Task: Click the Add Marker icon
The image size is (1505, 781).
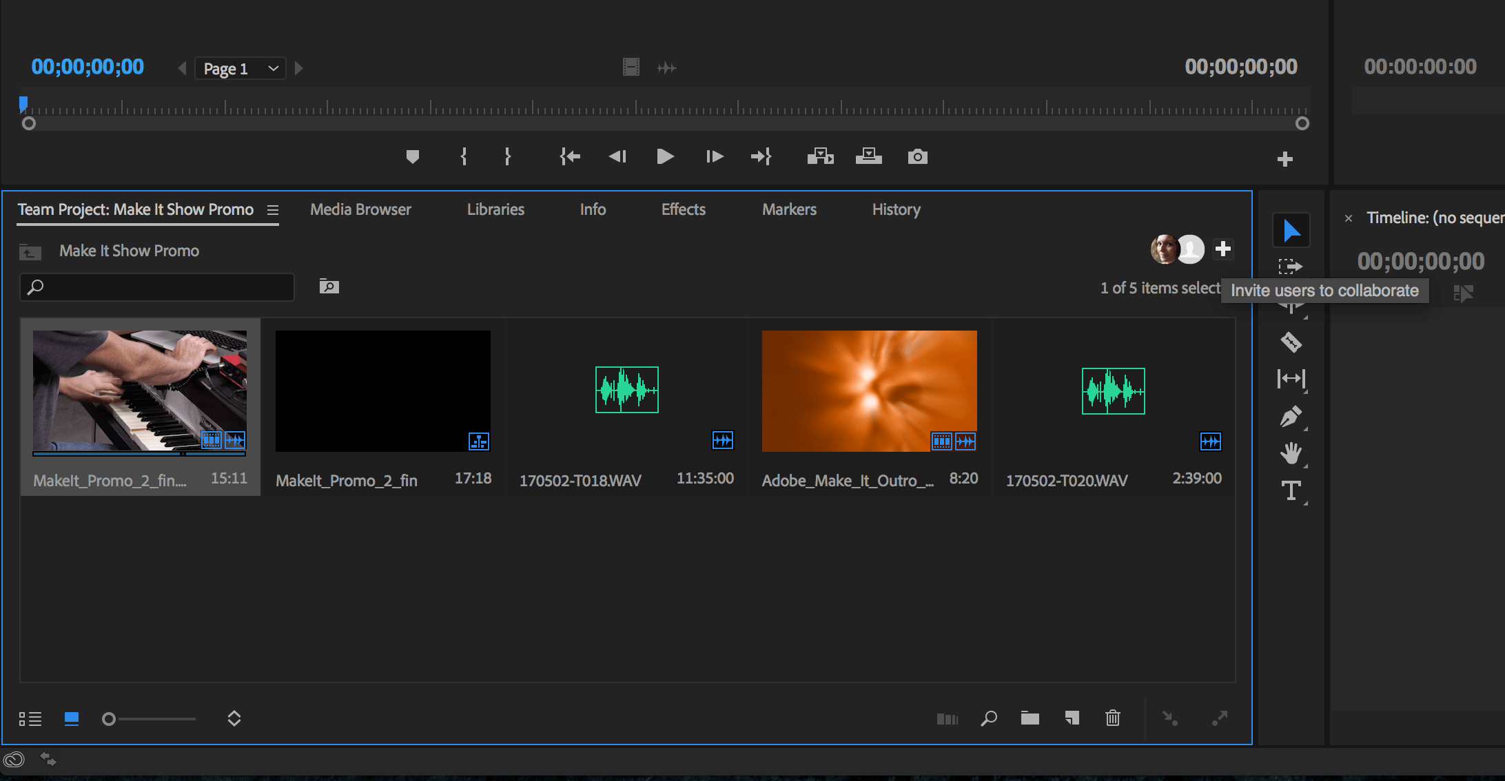Action: click(x=412, y=157)
